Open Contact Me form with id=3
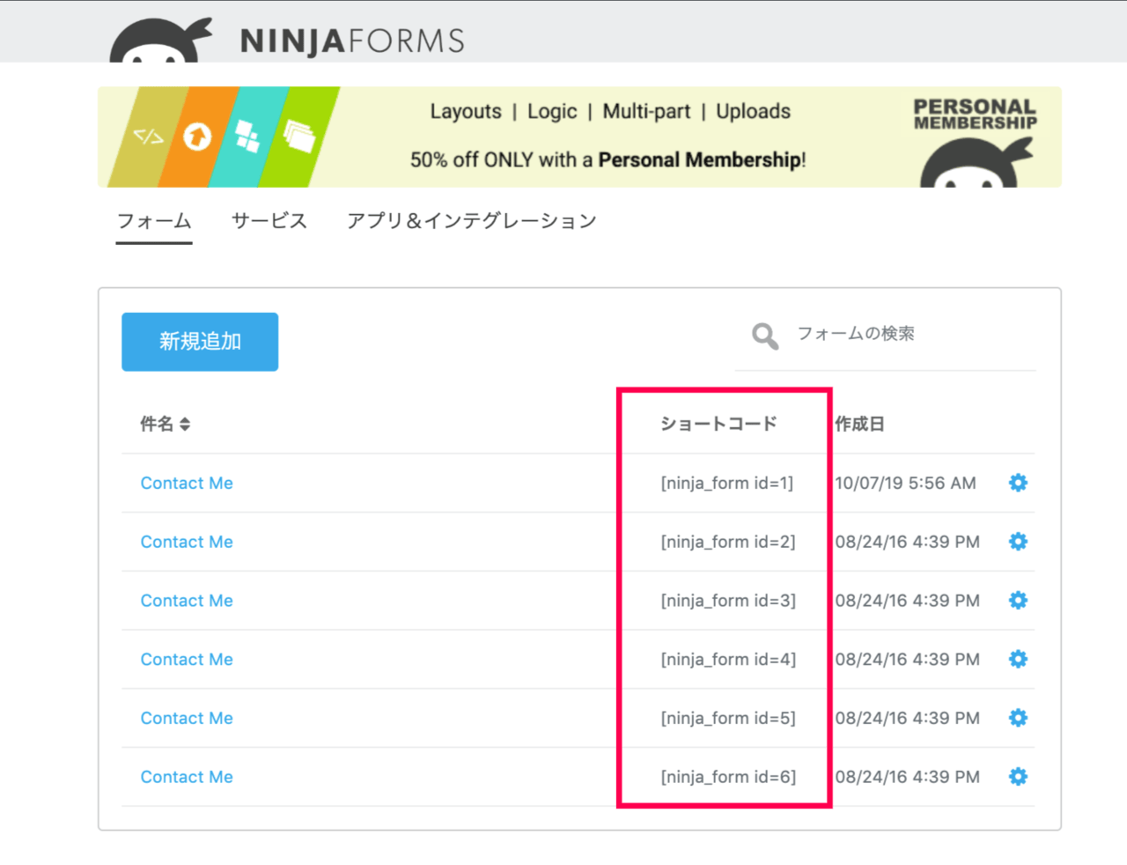Viewport: 1127px width, 865px height. 187,601
